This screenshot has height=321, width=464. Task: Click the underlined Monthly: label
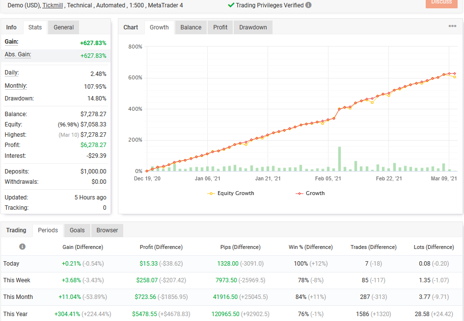click(16, 86)
